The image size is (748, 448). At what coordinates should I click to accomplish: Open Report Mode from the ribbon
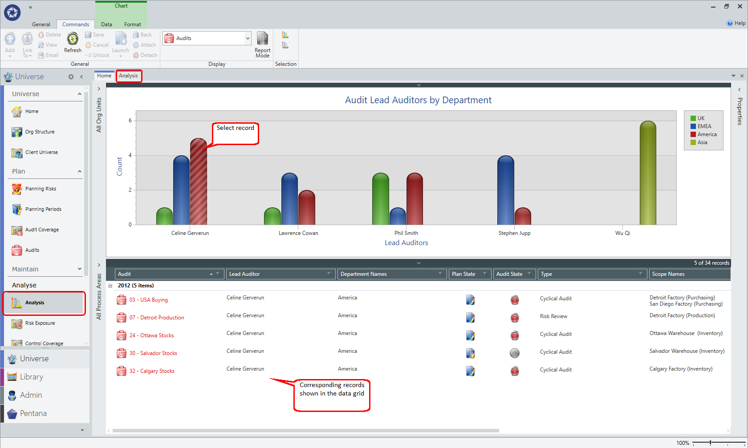coord(262,44)
